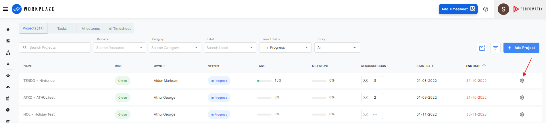Open the Search Resource dropdown
The width and height of the screenshot is (546, 123).
click(120, 47)
